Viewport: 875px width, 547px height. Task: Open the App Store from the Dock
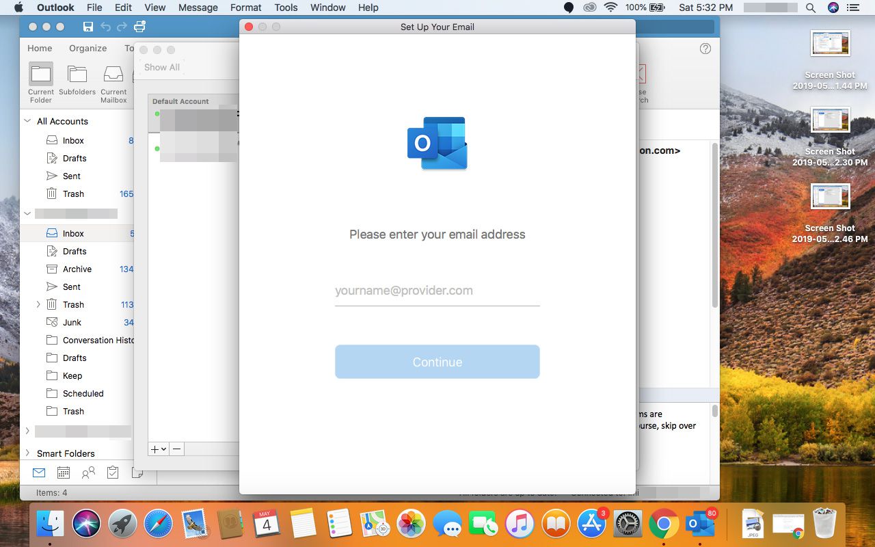pyautogui.click(x=592, y=524)
